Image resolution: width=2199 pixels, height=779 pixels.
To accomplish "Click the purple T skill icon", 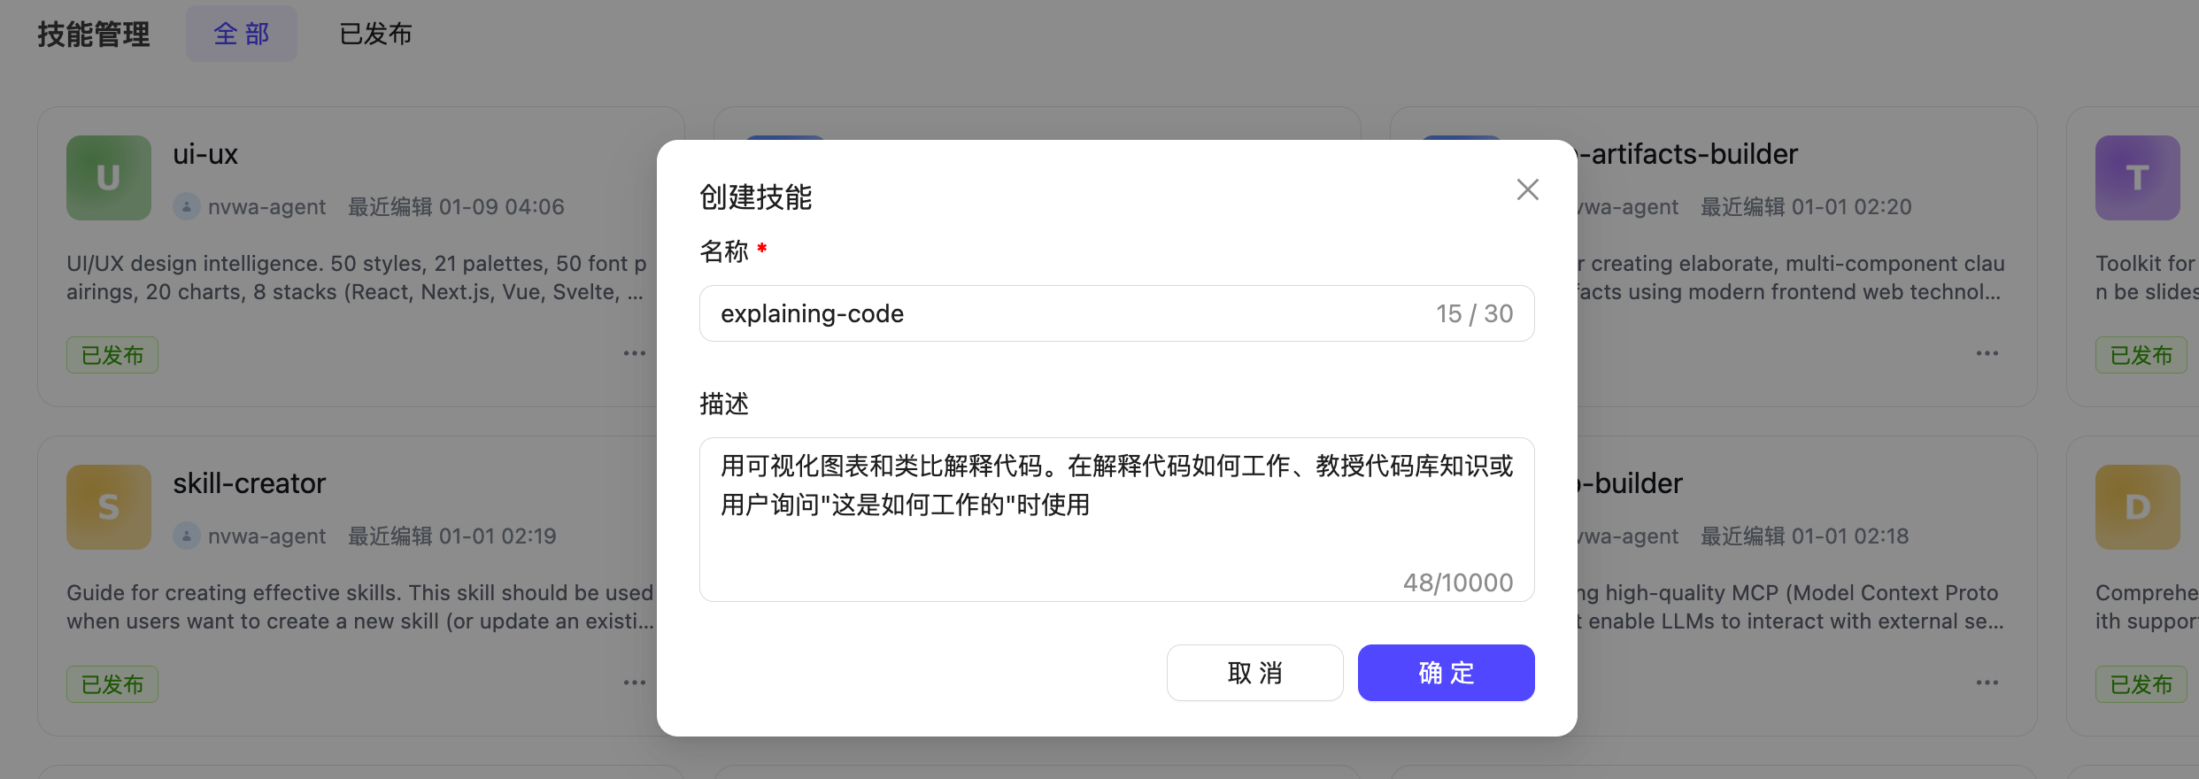I will [x=2137, y=178].
